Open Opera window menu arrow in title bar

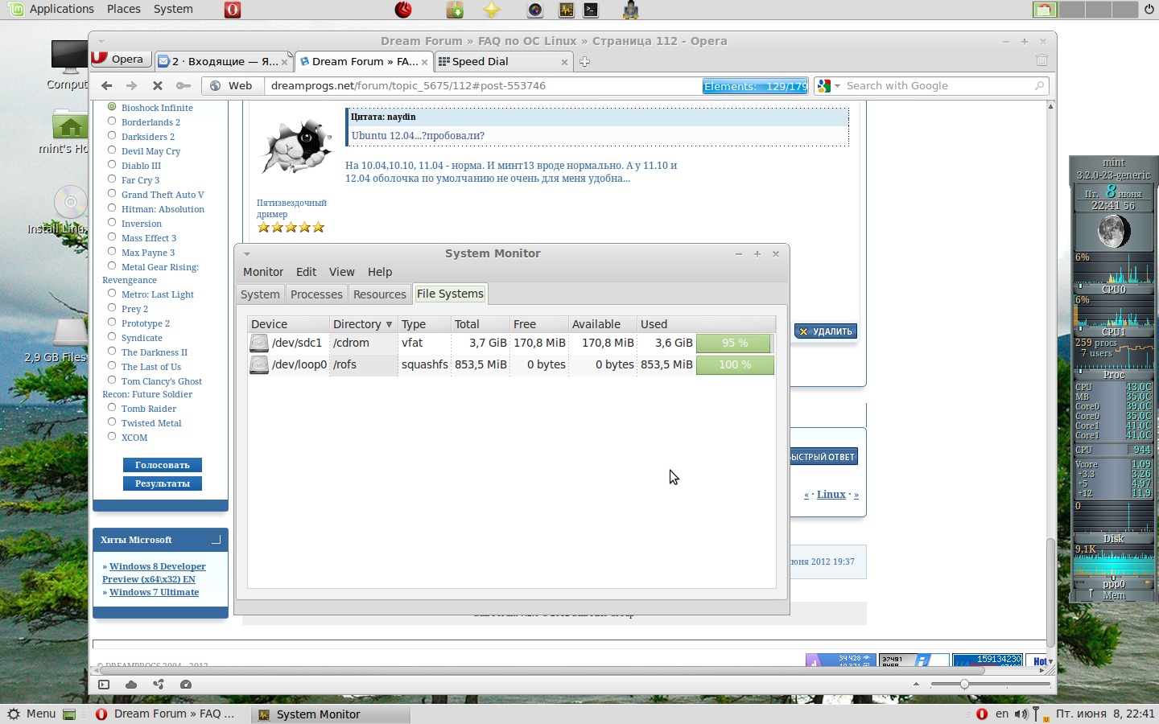pos(101,41)
